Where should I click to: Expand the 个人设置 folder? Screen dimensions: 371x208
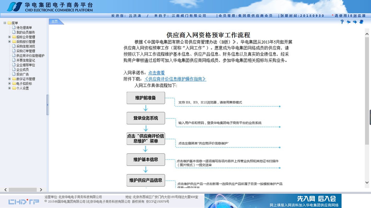pos(9,88)
